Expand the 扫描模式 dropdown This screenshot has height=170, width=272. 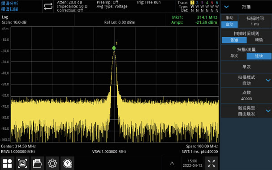(x=246, y=81)
